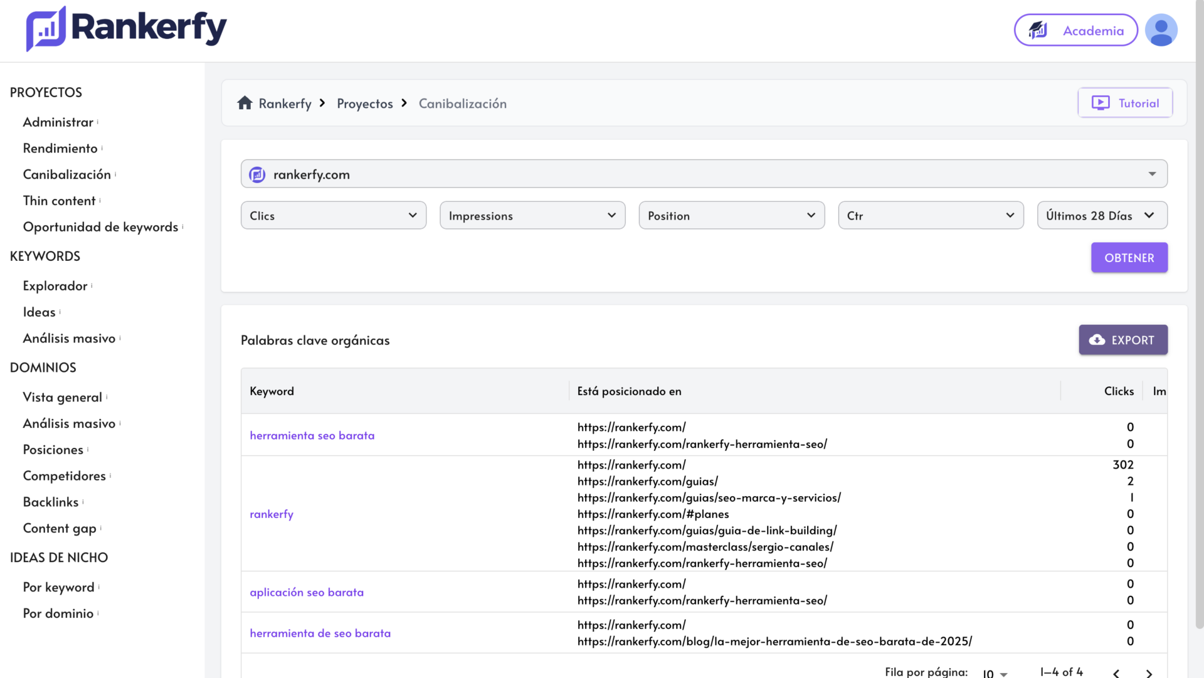This screenshot has height=678, width=1204.
Task: Open Análisis masivo under Dominios
Action: [x=70, y=423]
